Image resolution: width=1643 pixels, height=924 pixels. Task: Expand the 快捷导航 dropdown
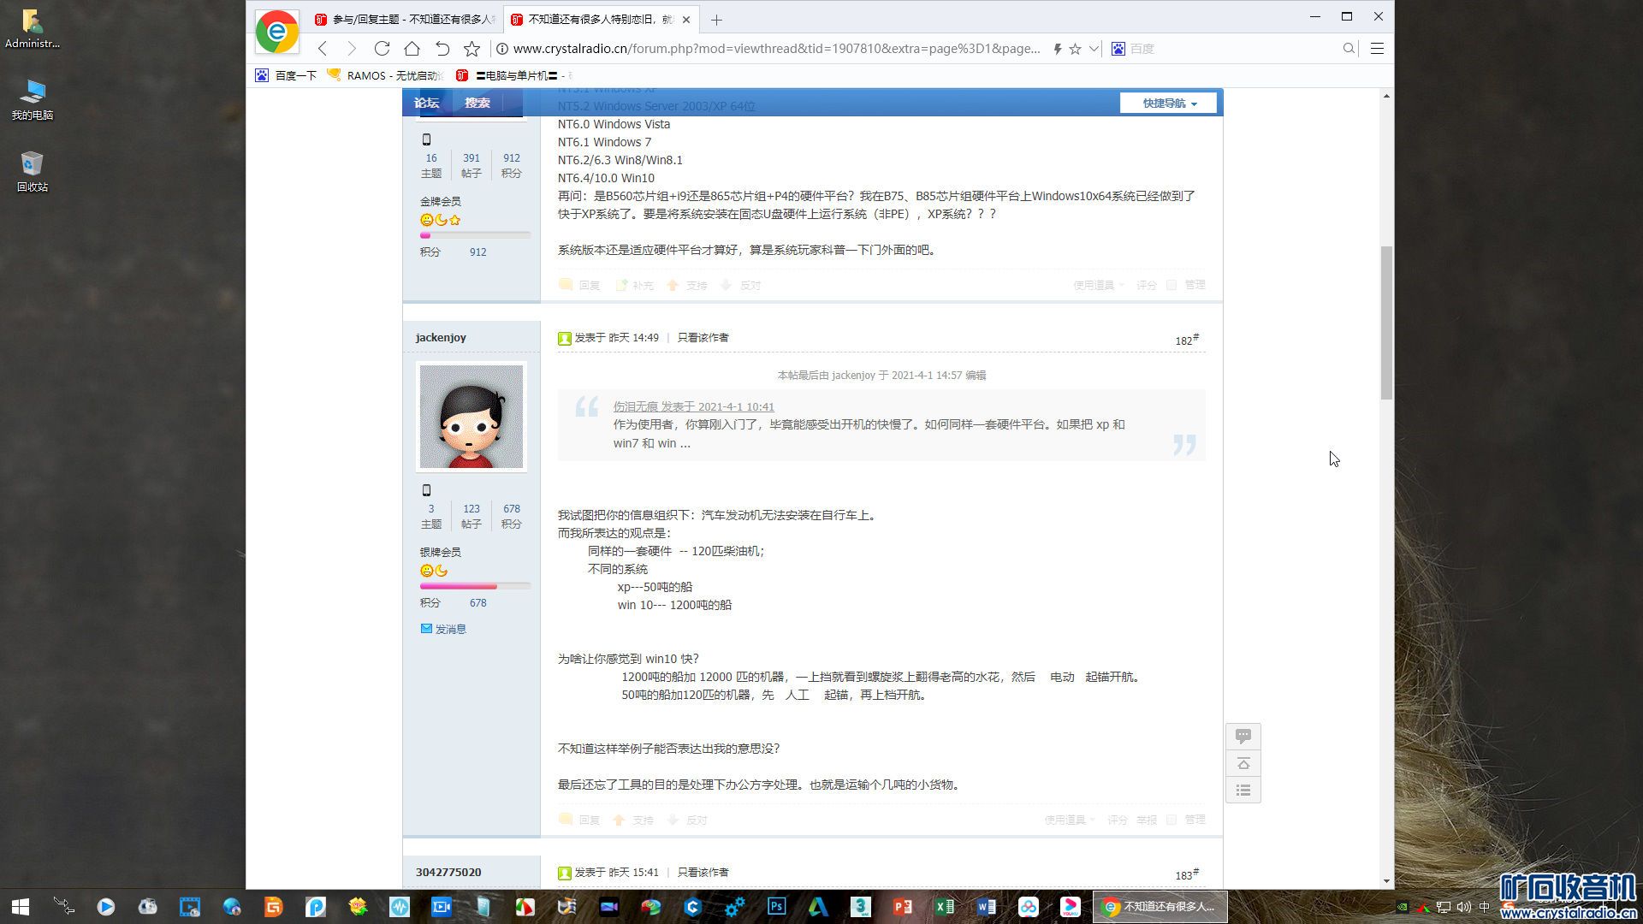click(x=1168, y=103)
